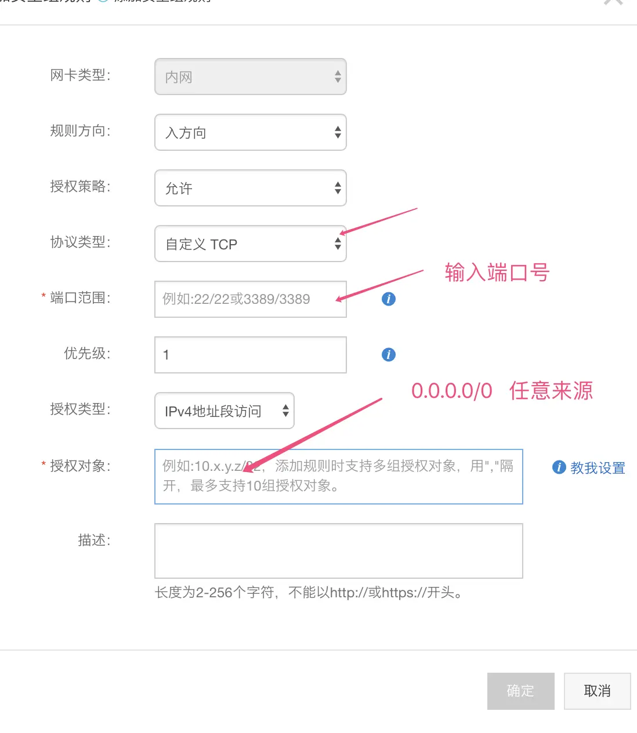637x733 pixels.
Task: Close the dialog with the X icon
Action: (x=613, y=2)
